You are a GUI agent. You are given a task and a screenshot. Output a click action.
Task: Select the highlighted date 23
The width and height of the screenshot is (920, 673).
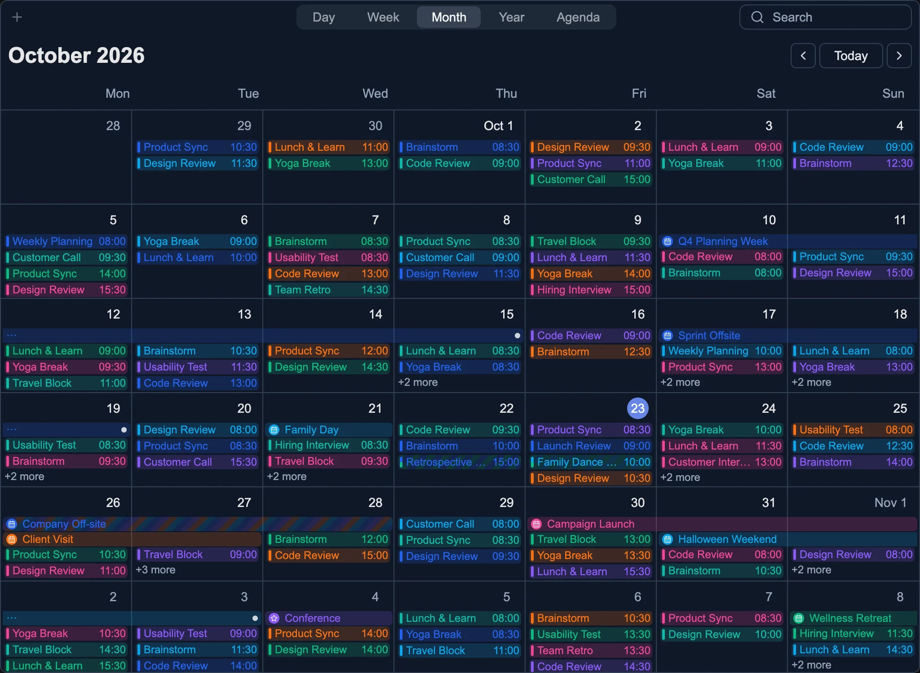(637, 408)
